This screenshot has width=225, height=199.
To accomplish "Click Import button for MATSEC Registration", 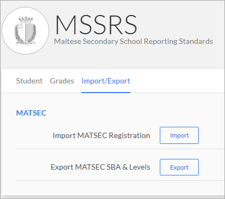I will coord(179,135).
